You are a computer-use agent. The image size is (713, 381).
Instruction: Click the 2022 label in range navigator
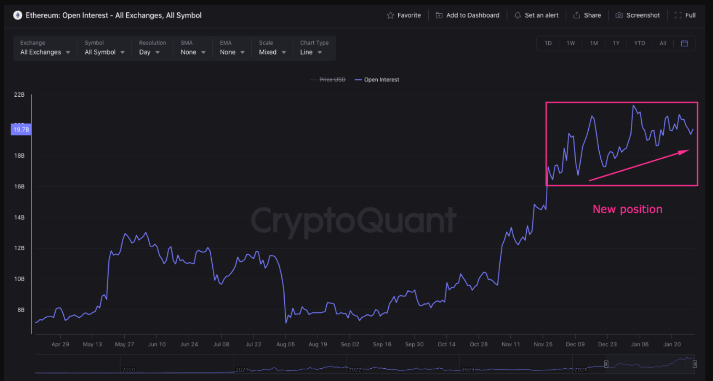355,370
